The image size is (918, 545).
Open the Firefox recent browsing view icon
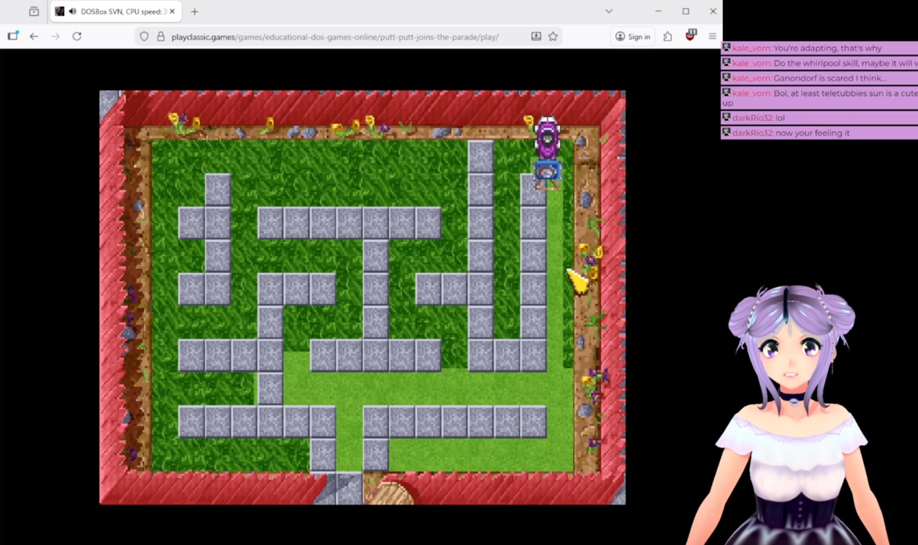click(34, 11)
